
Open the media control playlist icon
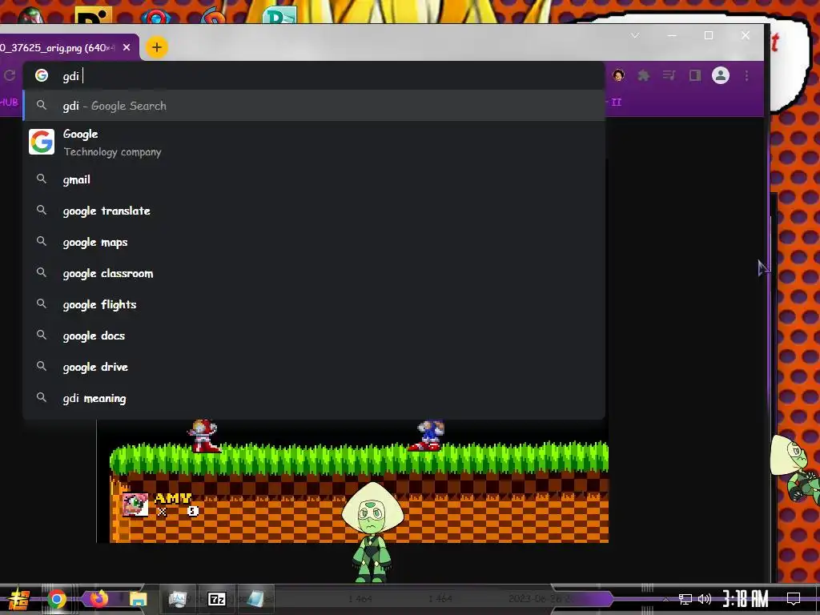pos(669,75)
